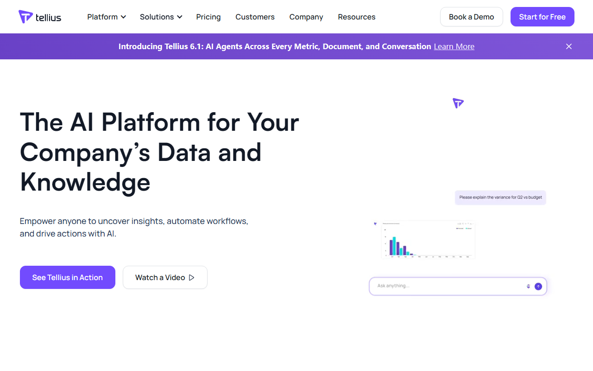Click the Book a Demo button
This screenshot has width=593, height=371.
pos(472,17)
